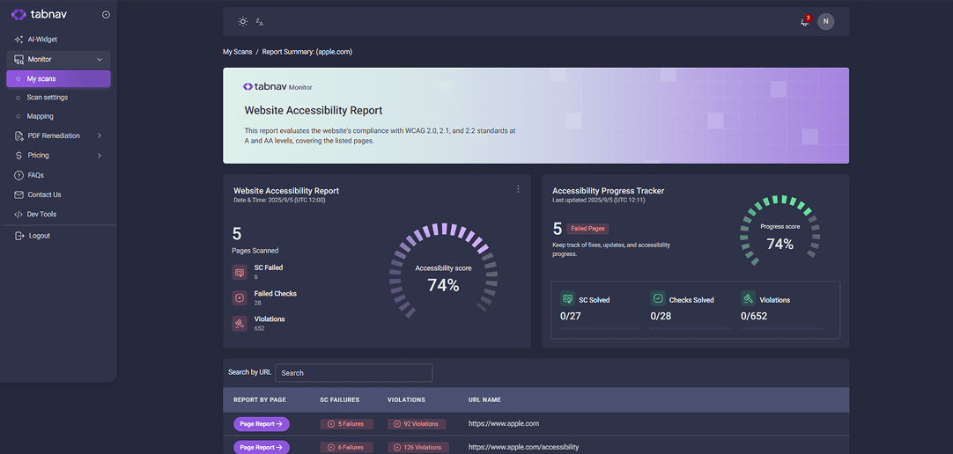Click the tracker Violations gavel icon

748,298
